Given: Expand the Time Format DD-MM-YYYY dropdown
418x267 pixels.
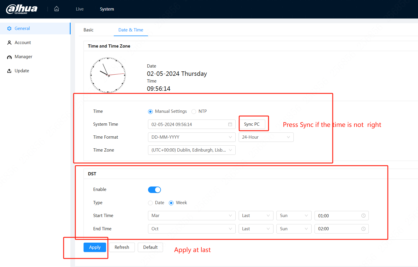Looking at the screenshot, I should [192, 137].
